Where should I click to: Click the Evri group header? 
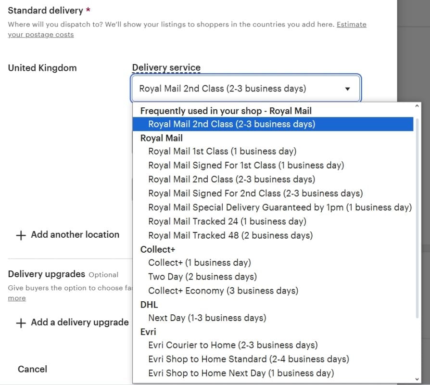coord(148,332)
